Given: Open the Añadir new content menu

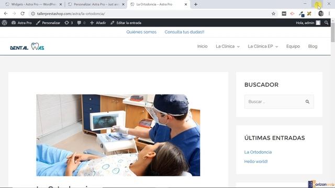Looking at the screenshot, I should click(x=98, y=23).
